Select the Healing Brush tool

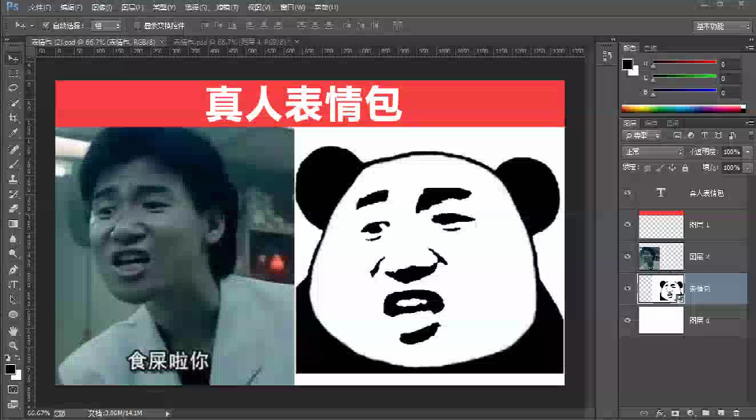13,149
